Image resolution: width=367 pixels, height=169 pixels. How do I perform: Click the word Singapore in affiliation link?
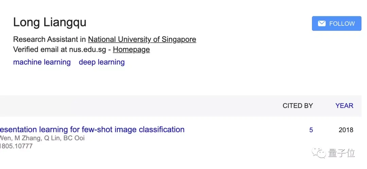coord(179,39)
